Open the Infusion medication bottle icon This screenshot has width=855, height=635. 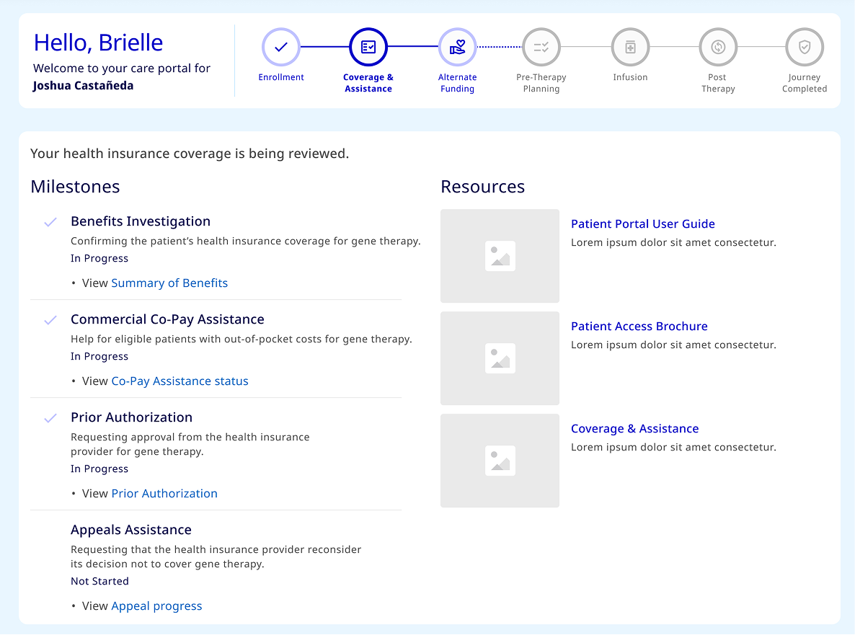click(630, 47)
